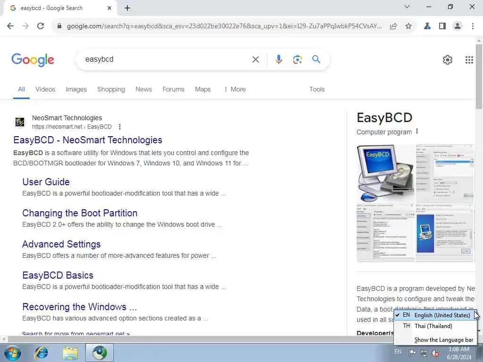Open EasyBCD knowledge panel more options
The height and width of the screenshot is (362, 483).
coord(417,132)
